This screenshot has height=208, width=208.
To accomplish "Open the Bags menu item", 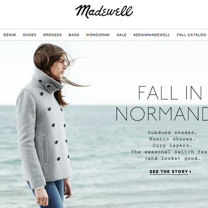I will click(74, 35).
